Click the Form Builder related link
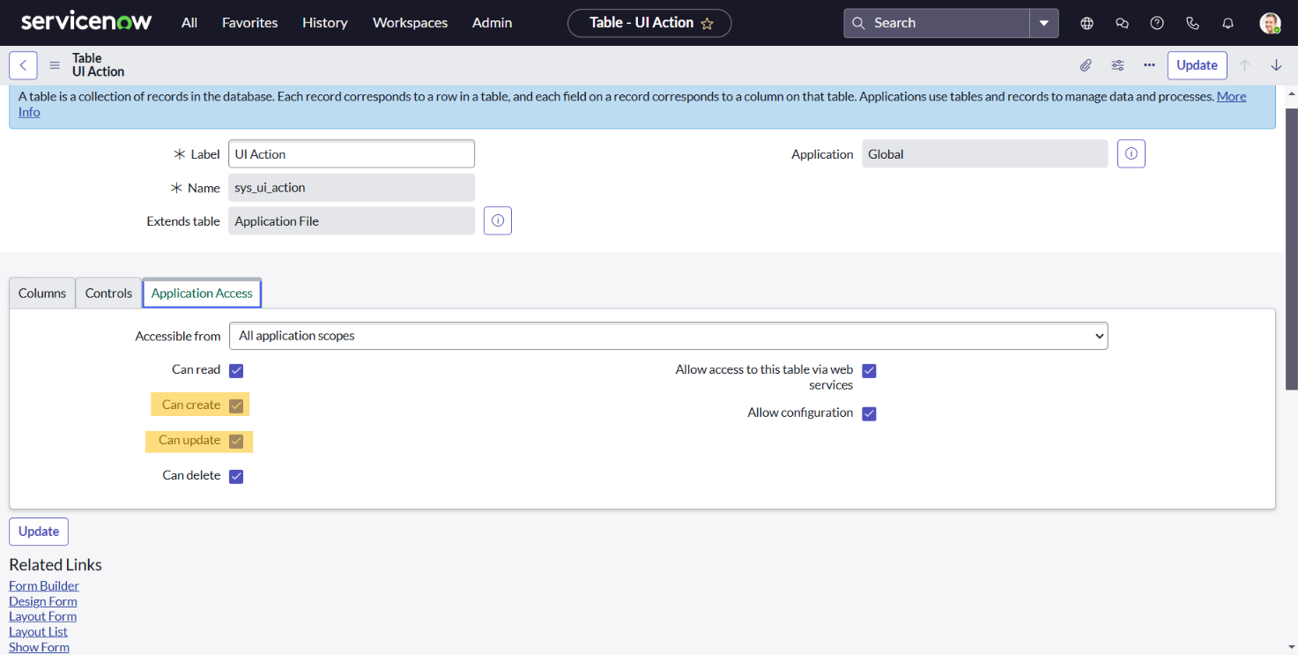 coord(44,585)
